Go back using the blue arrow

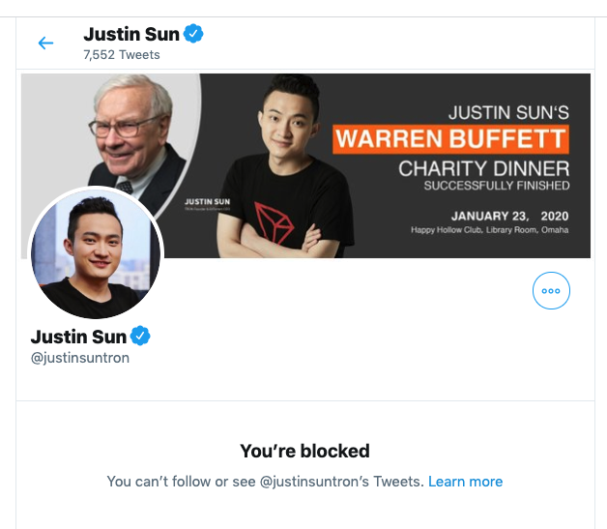tap(45, 43)
